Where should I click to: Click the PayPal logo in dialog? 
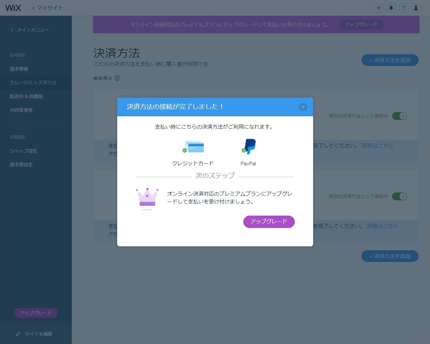tap(248, 146)
